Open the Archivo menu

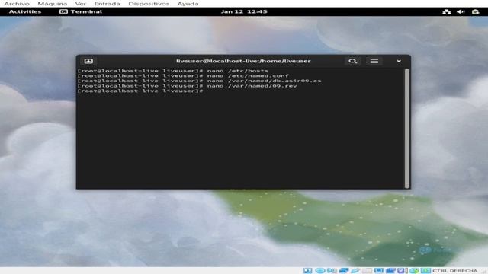(17, 4)
